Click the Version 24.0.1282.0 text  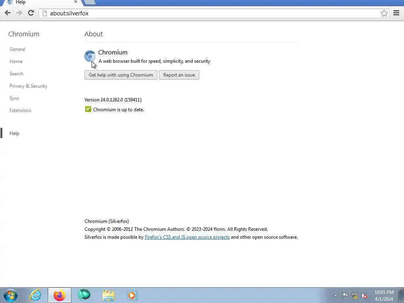click(113, 100)
